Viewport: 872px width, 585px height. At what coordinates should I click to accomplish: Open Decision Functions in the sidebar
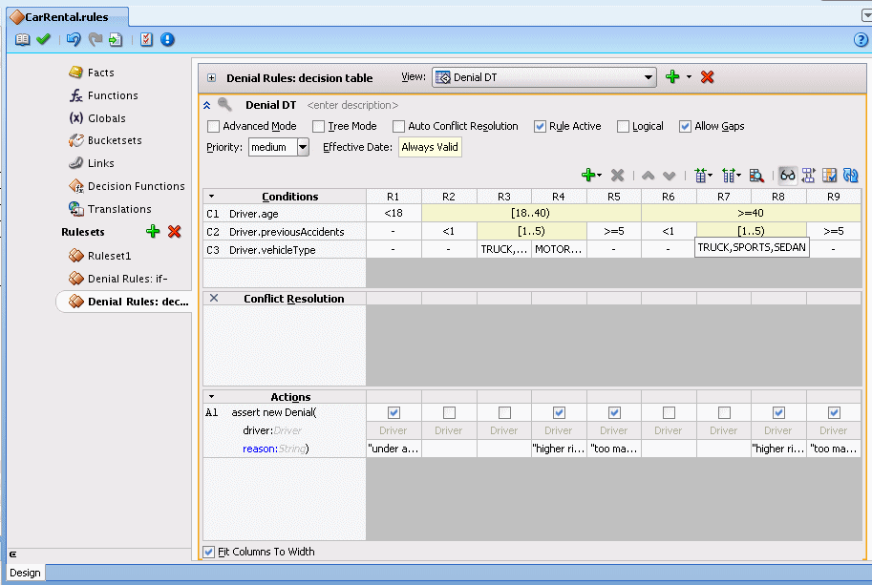point(136,186)
